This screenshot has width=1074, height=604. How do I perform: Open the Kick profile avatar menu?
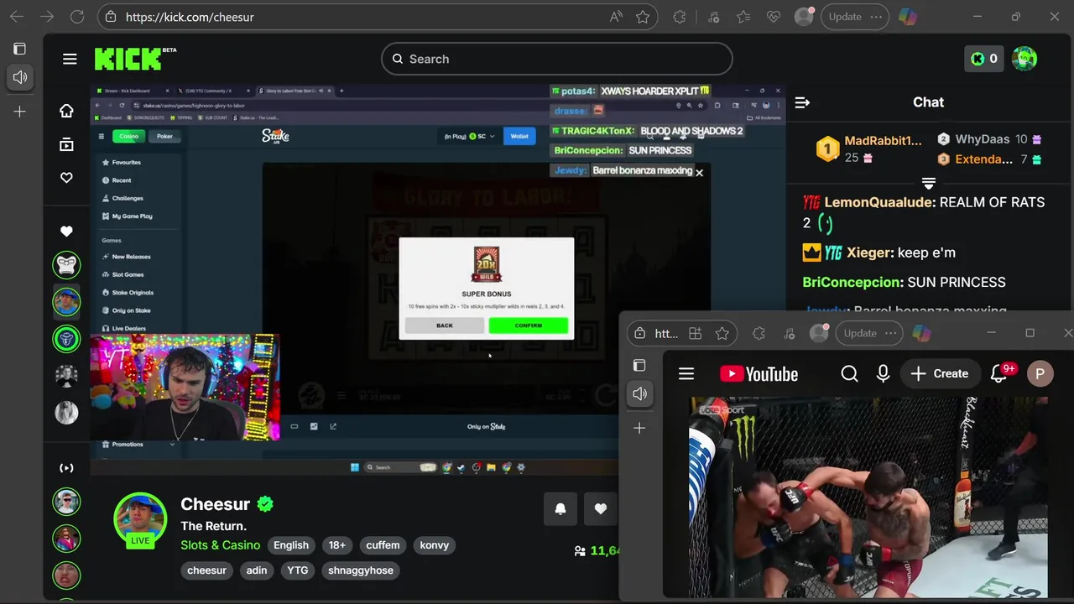click(x=1024, y=59)
